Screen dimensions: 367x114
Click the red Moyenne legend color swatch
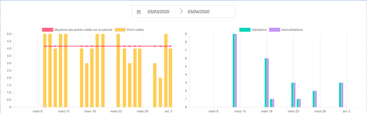tap(47, 30)
